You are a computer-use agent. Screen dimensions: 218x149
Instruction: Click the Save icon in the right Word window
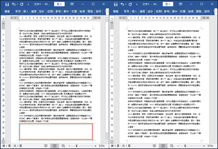coord(116,4)
